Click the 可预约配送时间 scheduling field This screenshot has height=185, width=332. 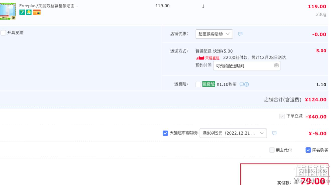(247, 66)
